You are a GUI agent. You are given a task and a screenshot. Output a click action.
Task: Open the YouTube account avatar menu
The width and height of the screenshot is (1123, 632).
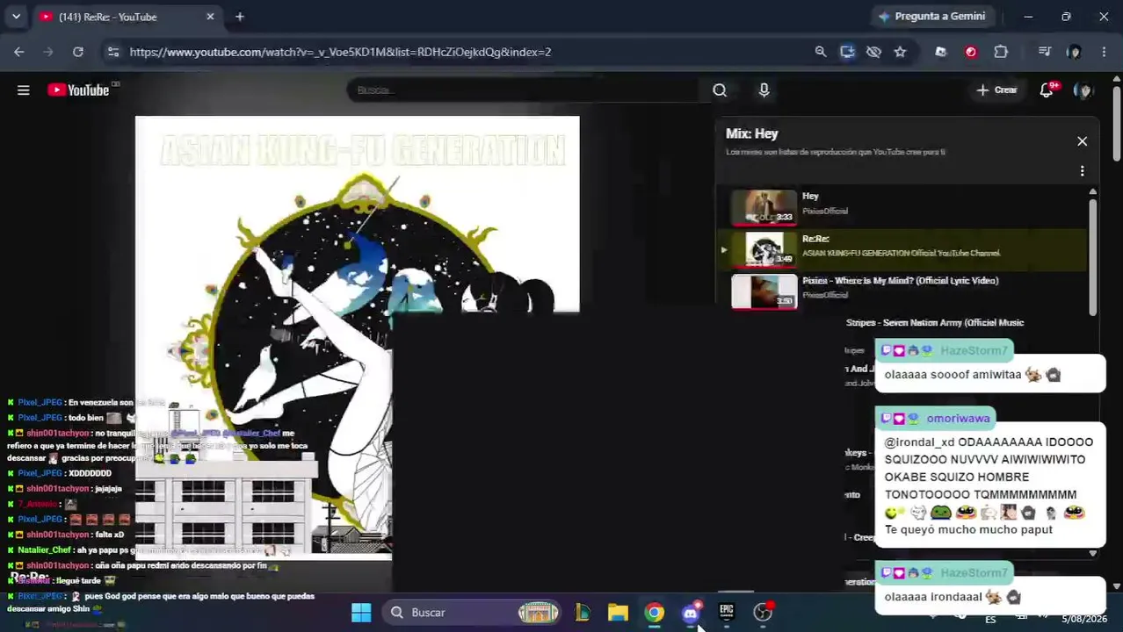1084,90
